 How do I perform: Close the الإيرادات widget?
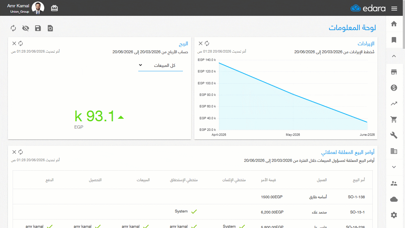[201, 43]
